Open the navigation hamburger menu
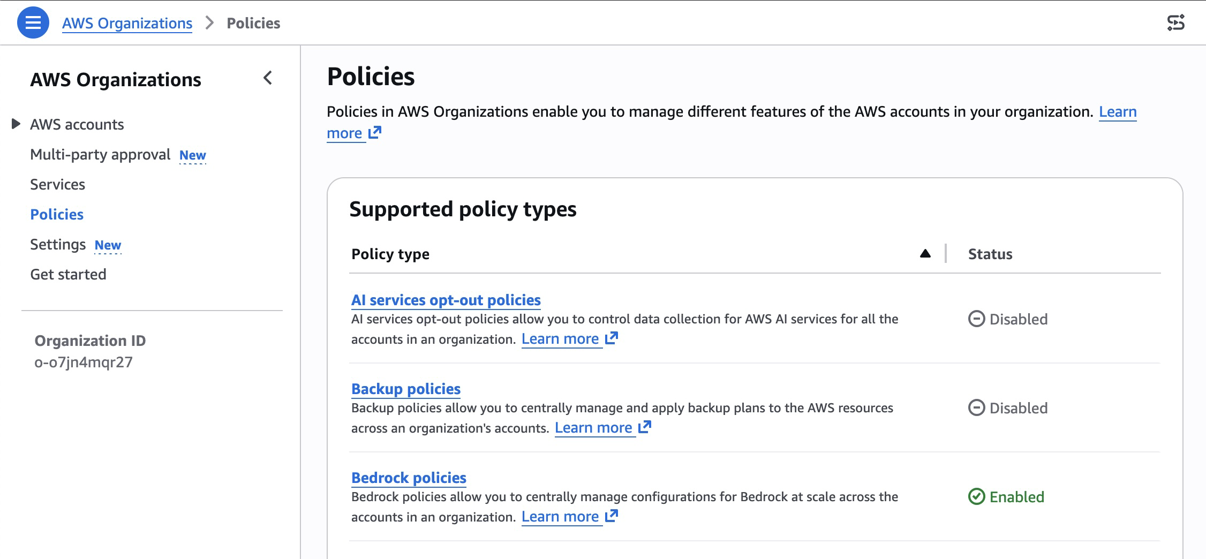 pyautogui.click(x=33, y=24)
